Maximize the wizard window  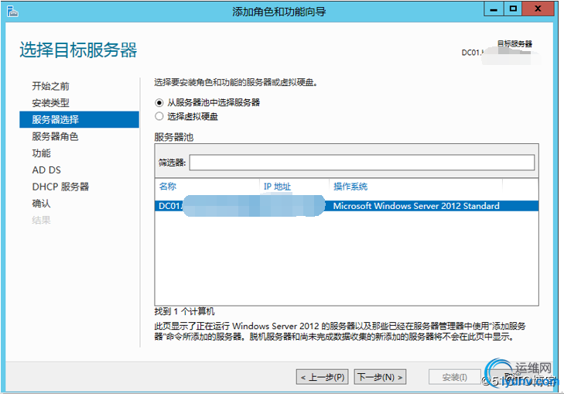[513, 9]
